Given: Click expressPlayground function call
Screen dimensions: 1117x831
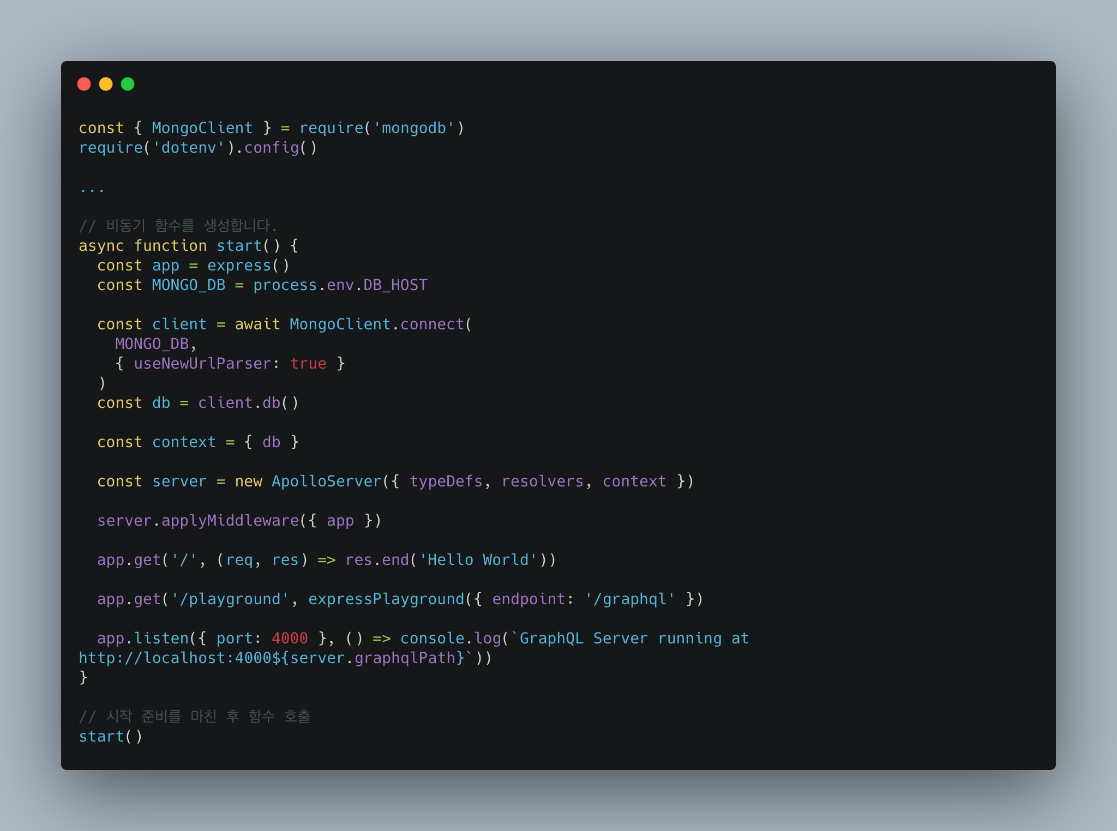Looking at the screenshot, I should (386, 599).
